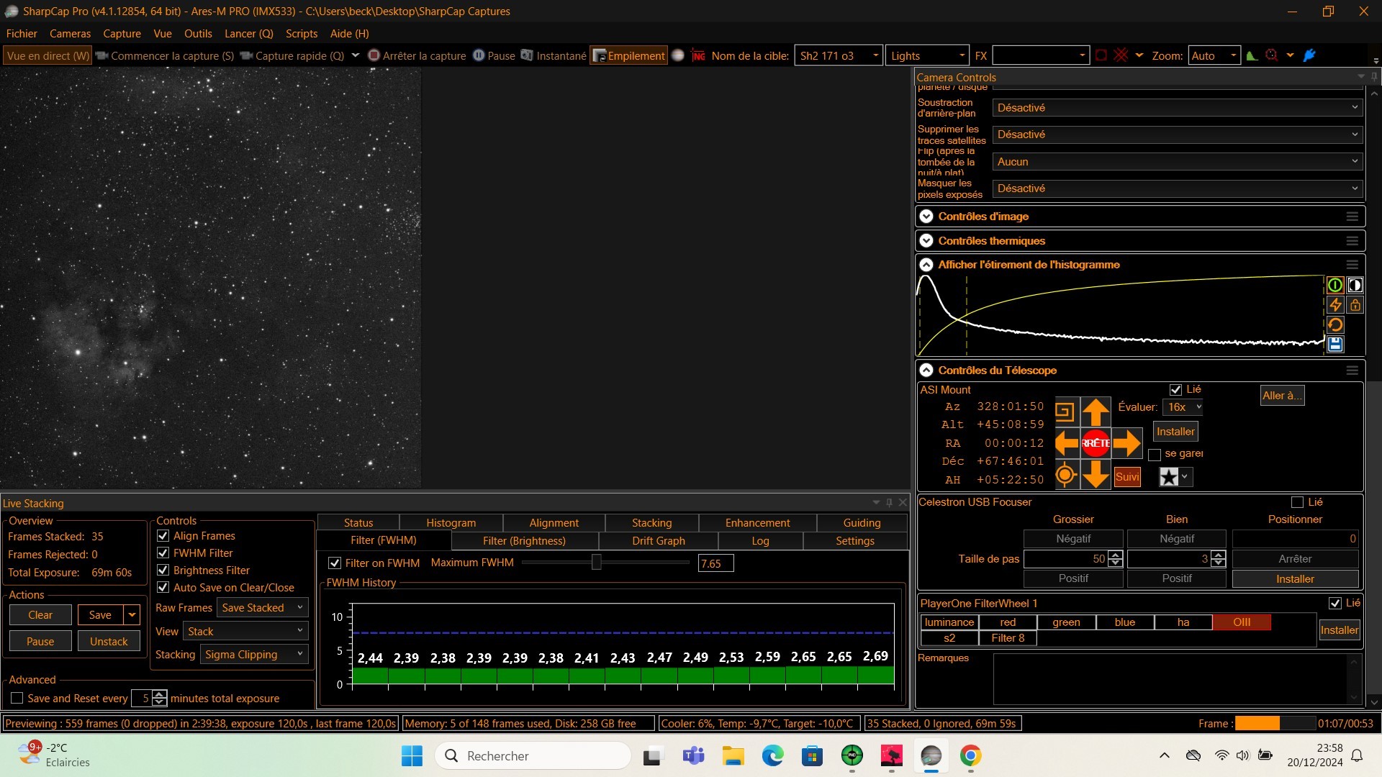Click the Clear button in Actions

click(x=40, y=615)
